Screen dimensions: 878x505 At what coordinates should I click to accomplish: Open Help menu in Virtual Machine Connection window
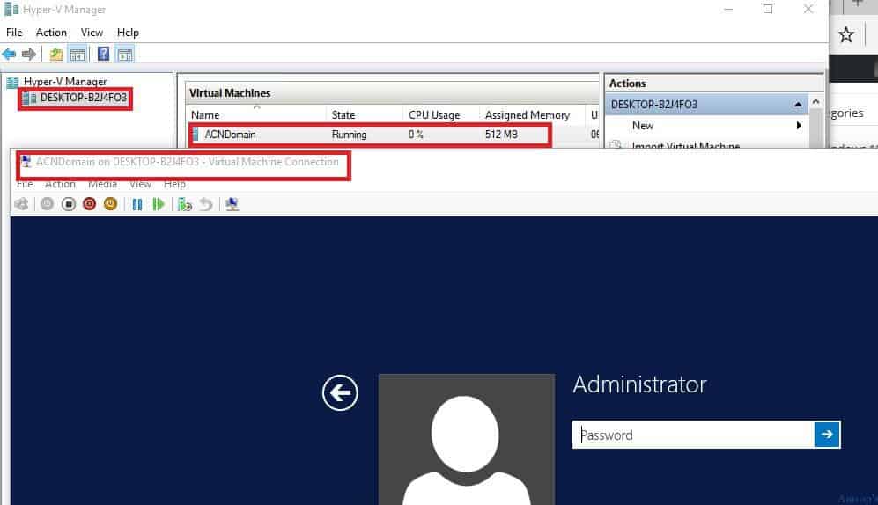tap(174, 184)
